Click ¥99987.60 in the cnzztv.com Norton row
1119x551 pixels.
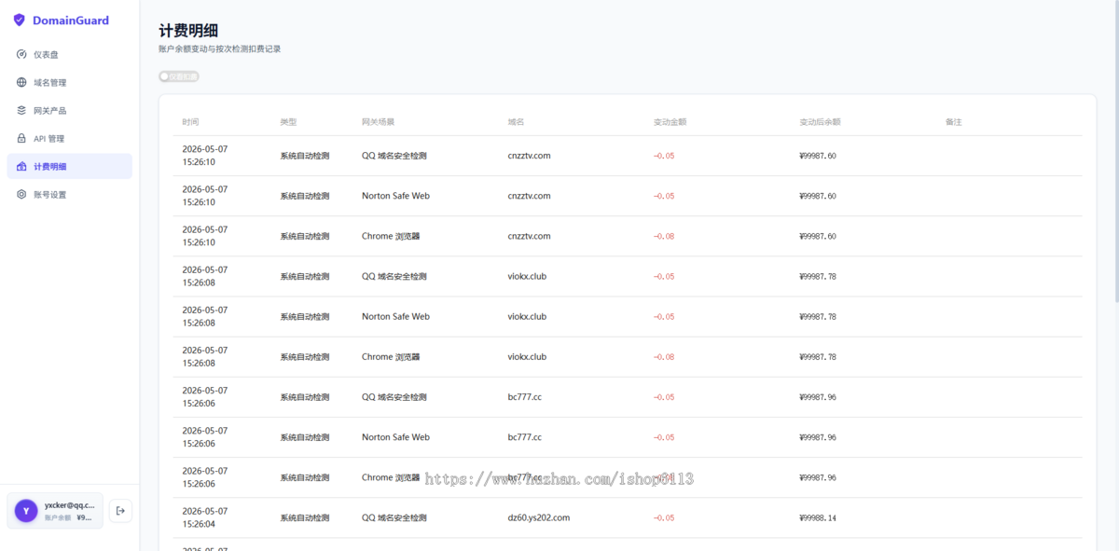pyautogui.click(x=818, y=196)
